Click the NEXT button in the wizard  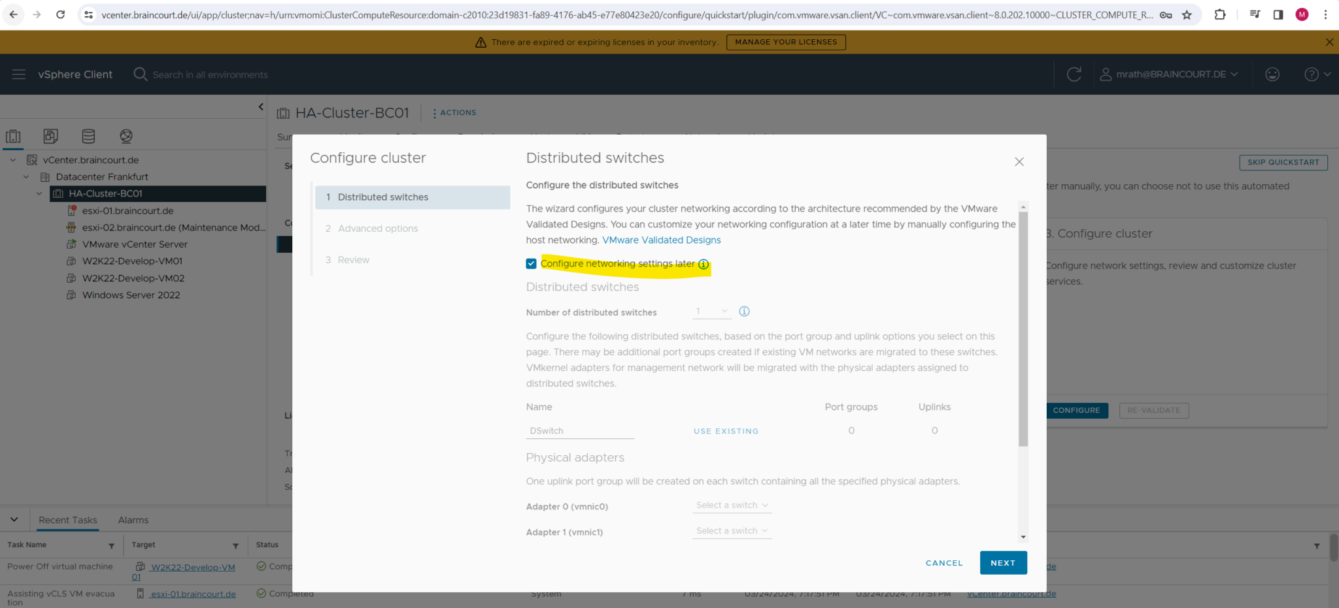tap(1003, 562)
